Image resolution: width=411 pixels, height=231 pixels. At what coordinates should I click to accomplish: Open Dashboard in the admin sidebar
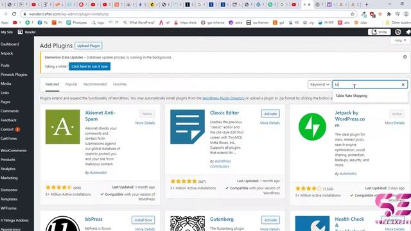click(x=10, y=44)
